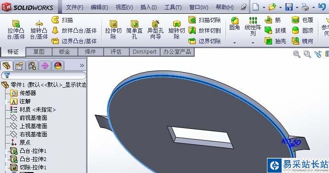Choose Lofted Boss/Base (放样凸台/基体)
This screenshot has height=173, width=329.
point(74,31)
